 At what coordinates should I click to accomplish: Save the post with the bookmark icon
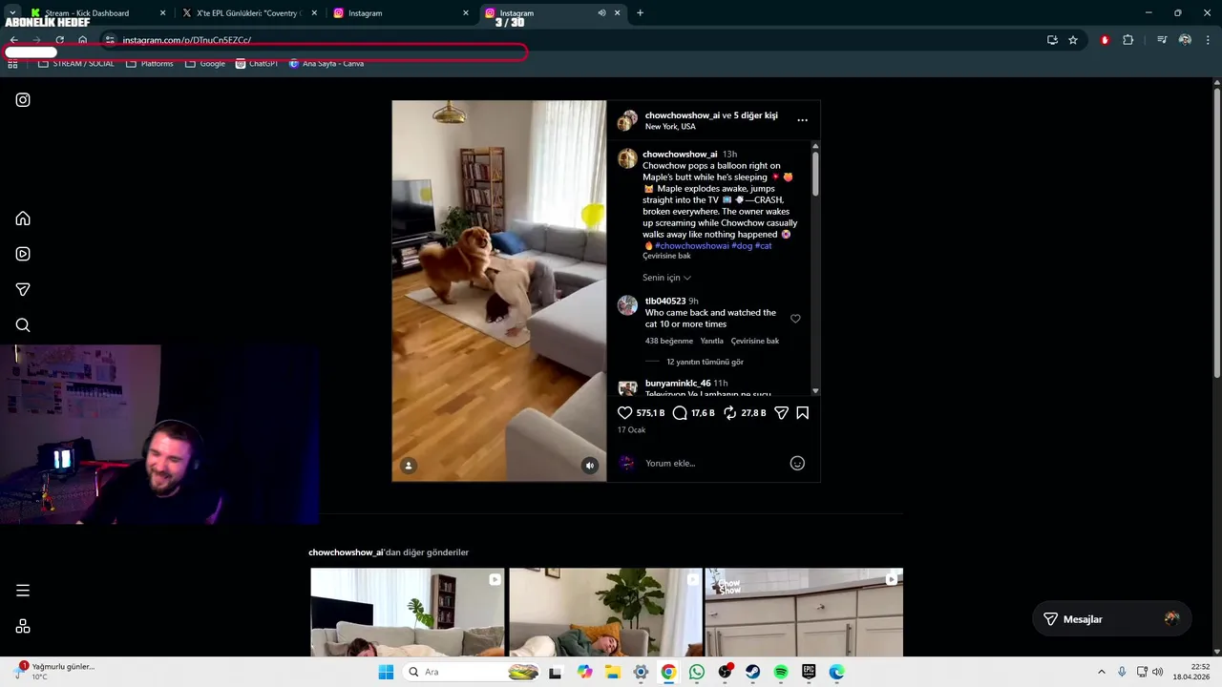pos(802,413)
